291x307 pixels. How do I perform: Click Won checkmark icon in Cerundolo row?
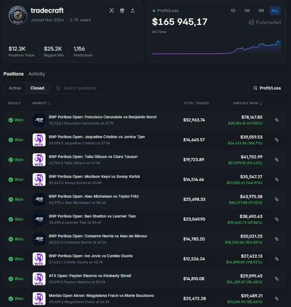(x=11, y=120)
